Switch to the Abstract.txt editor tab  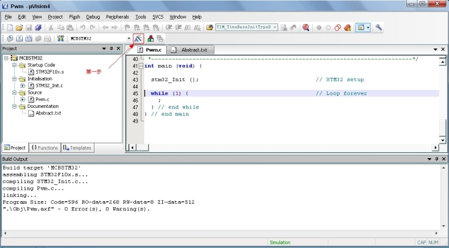tap(190, 50)
